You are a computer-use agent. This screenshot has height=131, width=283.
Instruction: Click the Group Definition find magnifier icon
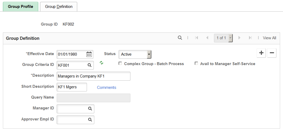(x=180, y=38)
